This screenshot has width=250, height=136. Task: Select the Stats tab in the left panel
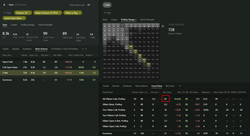click(x=5, y=25)
